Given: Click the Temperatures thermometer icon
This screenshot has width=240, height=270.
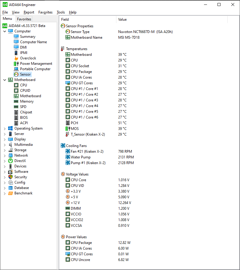Looking at the screenshot, I should coord(63,49).
